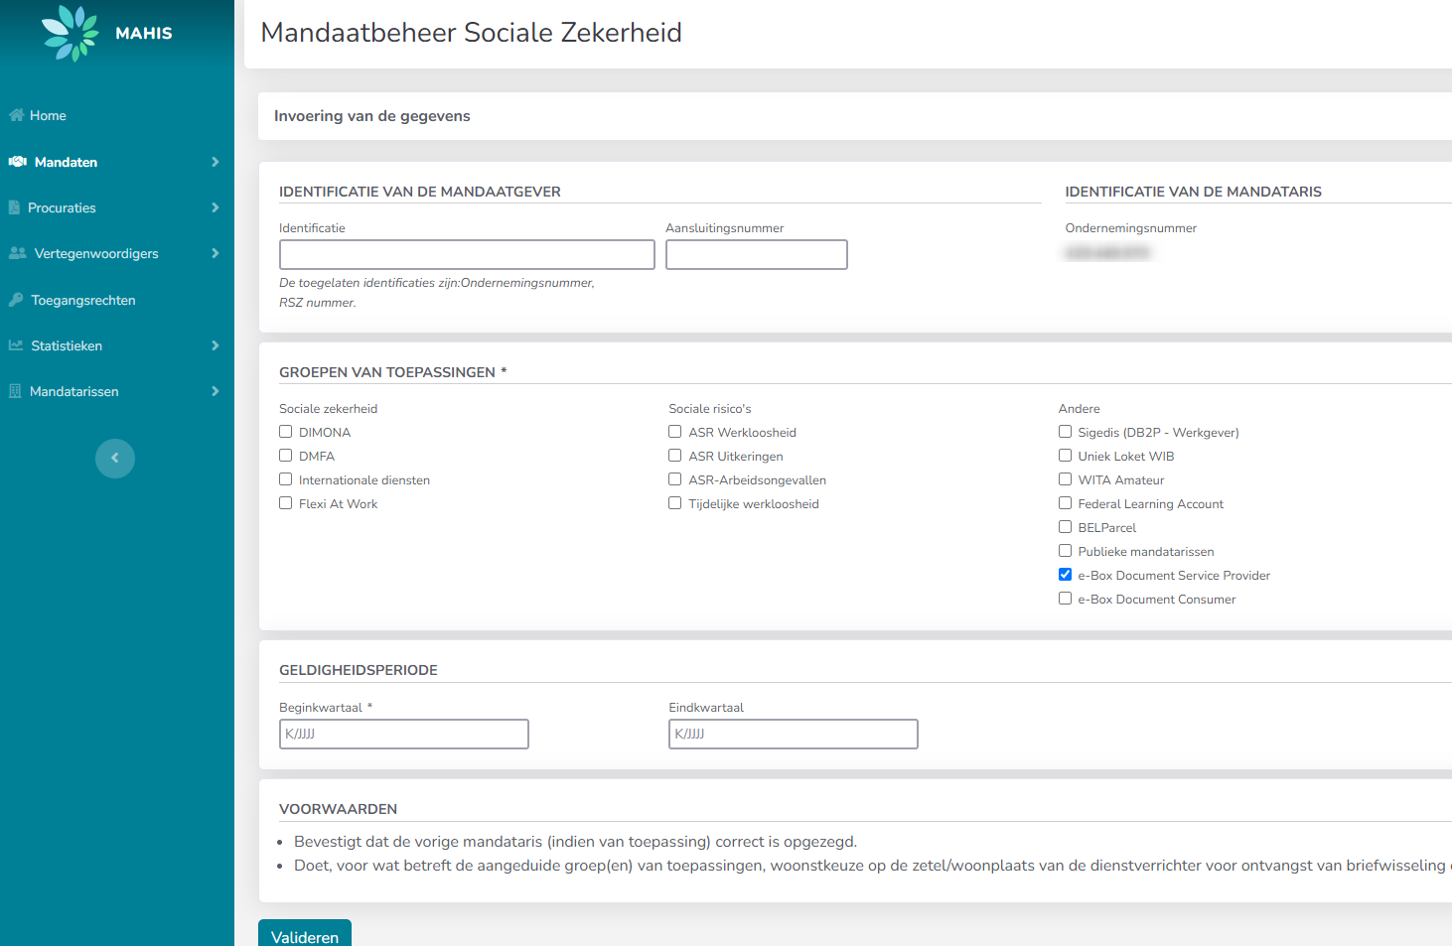Collapse the sidebar with round arrow button
The image size is (1452, 946).
click(x=115, y=459)
